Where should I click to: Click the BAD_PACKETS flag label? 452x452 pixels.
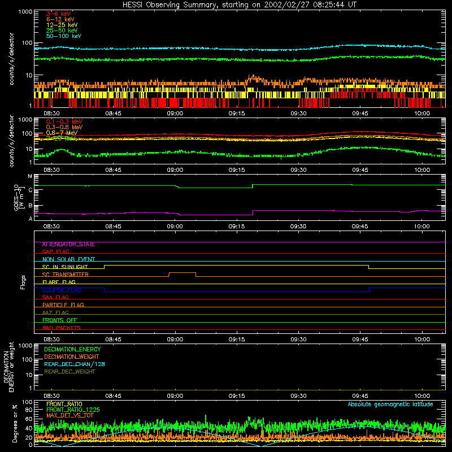tap(62, 328)
